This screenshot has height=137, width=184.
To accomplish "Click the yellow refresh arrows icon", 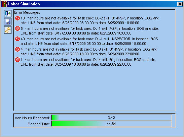I will 8,30.
